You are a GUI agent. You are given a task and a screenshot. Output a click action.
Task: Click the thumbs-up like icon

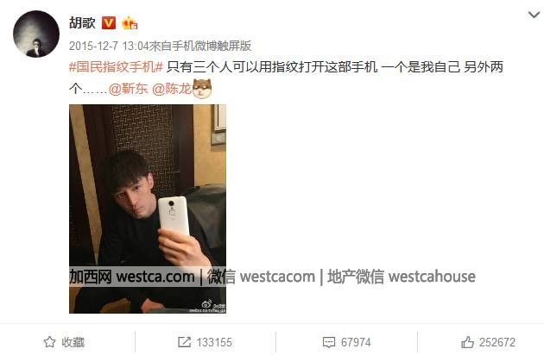pyautogui.click(x=467, y=342)
